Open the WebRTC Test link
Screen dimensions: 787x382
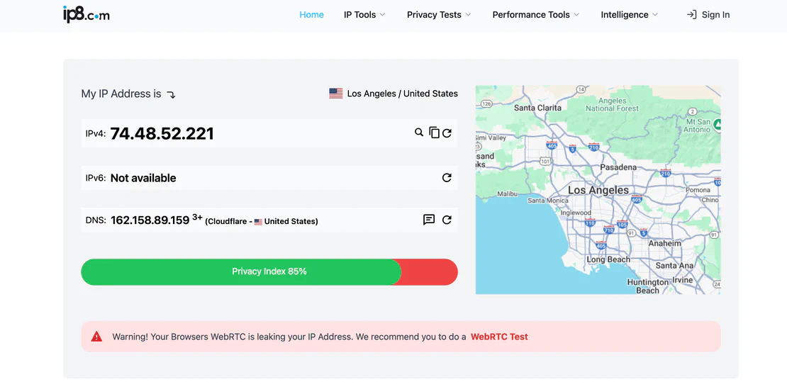499,337
